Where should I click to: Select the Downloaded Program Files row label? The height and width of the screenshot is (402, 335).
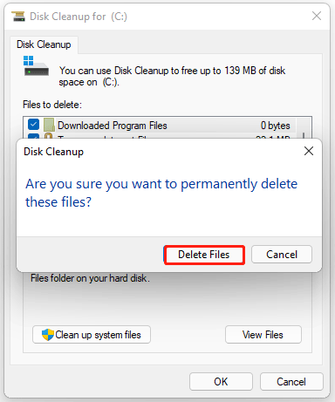point(113,126)
